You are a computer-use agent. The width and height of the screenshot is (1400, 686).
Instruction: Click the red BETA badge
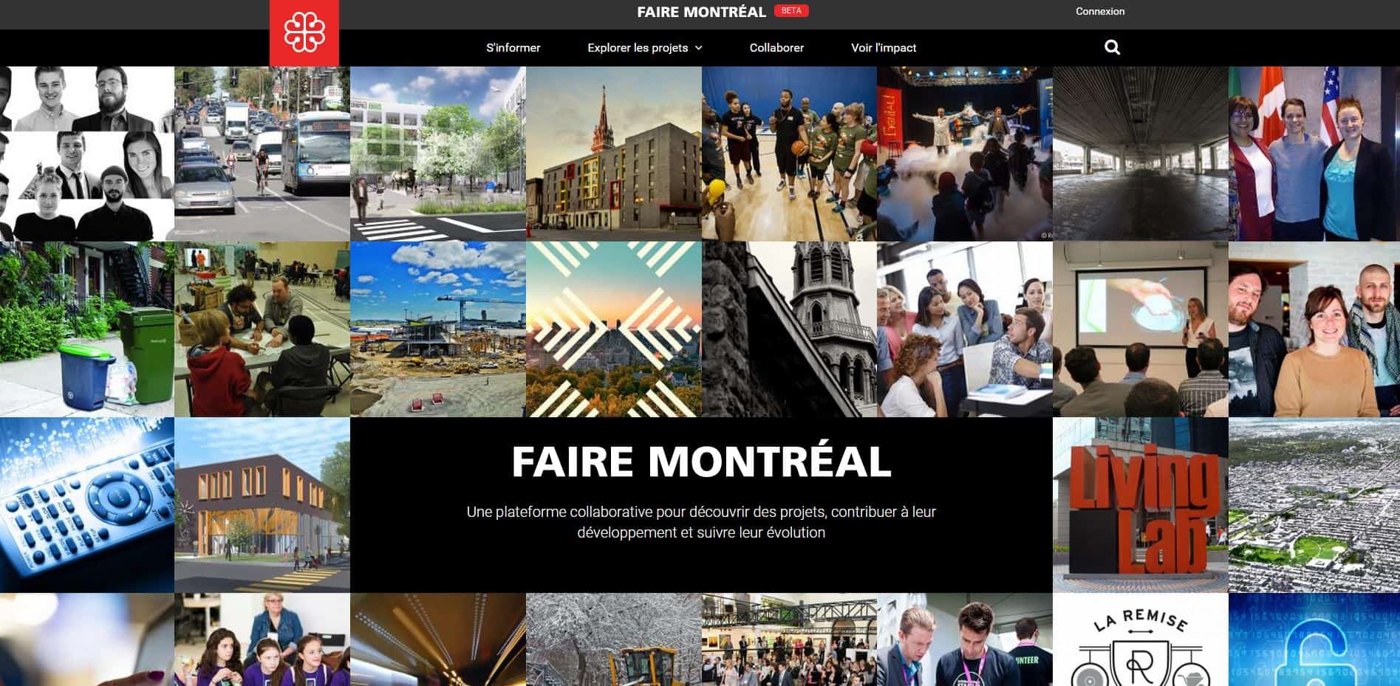[x=791, y=10]
